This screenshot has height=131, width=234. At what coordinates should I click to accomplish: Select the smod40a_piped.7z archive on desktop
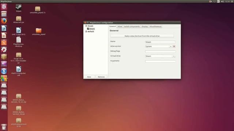click(38, 10)
